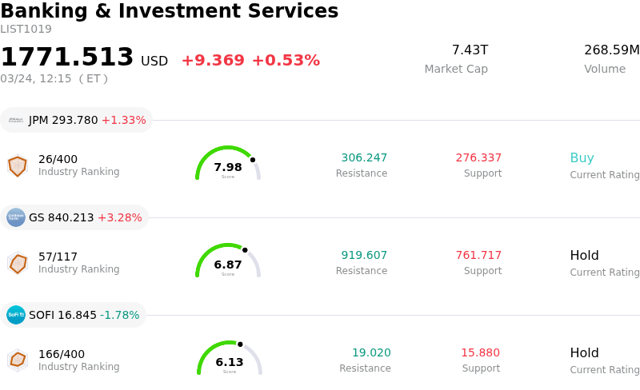Open the JPM 293.780 ticker pill
The image size is (640, 390).
pyautogui.click(x=77, y=120)
